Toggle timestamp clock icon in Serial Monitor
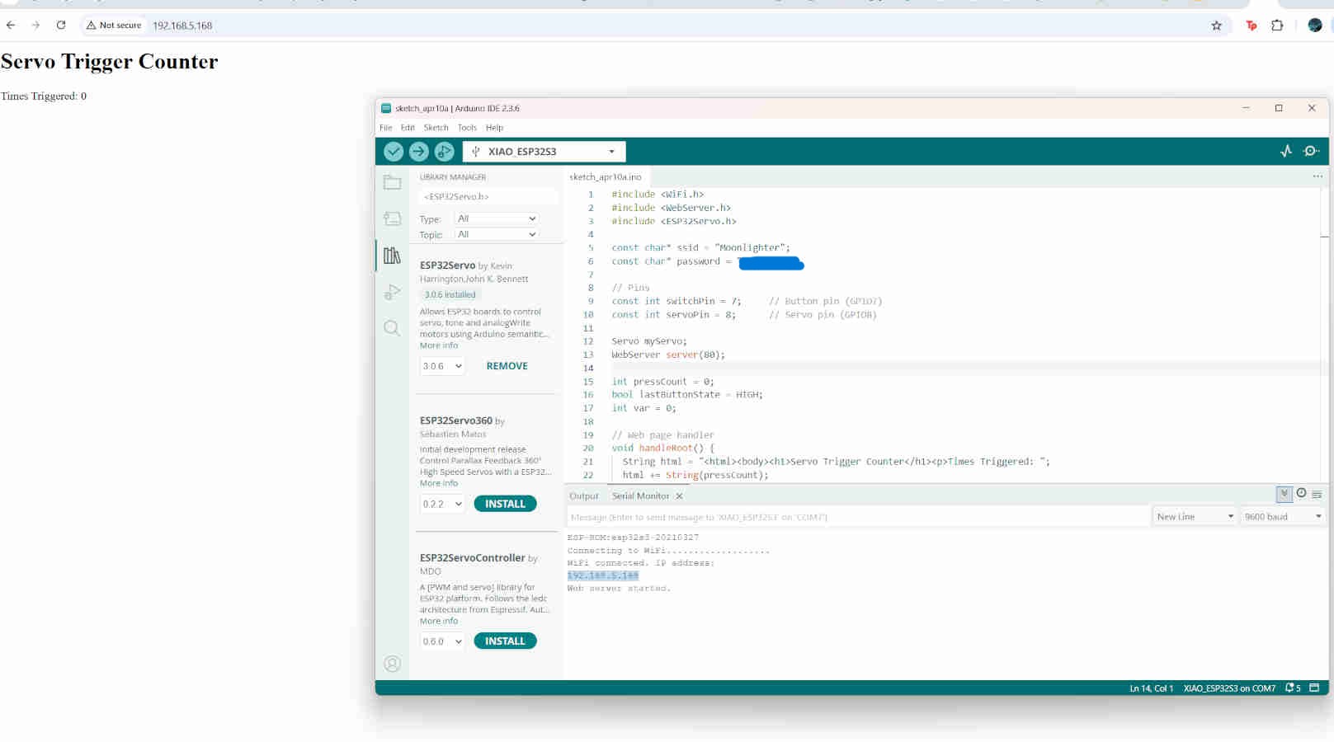 tap(1301, 493)
